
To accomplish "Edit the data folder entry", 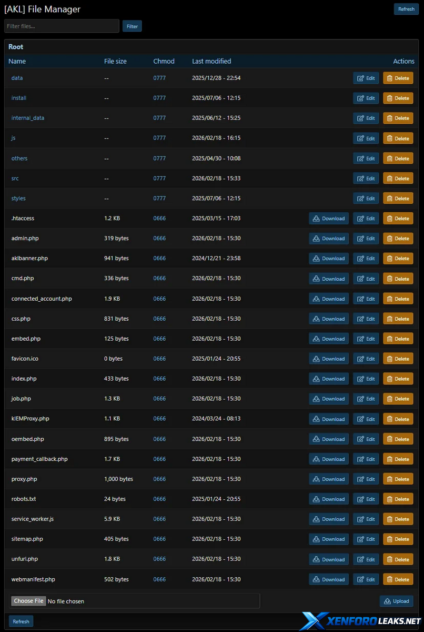I will click(366, 78).
